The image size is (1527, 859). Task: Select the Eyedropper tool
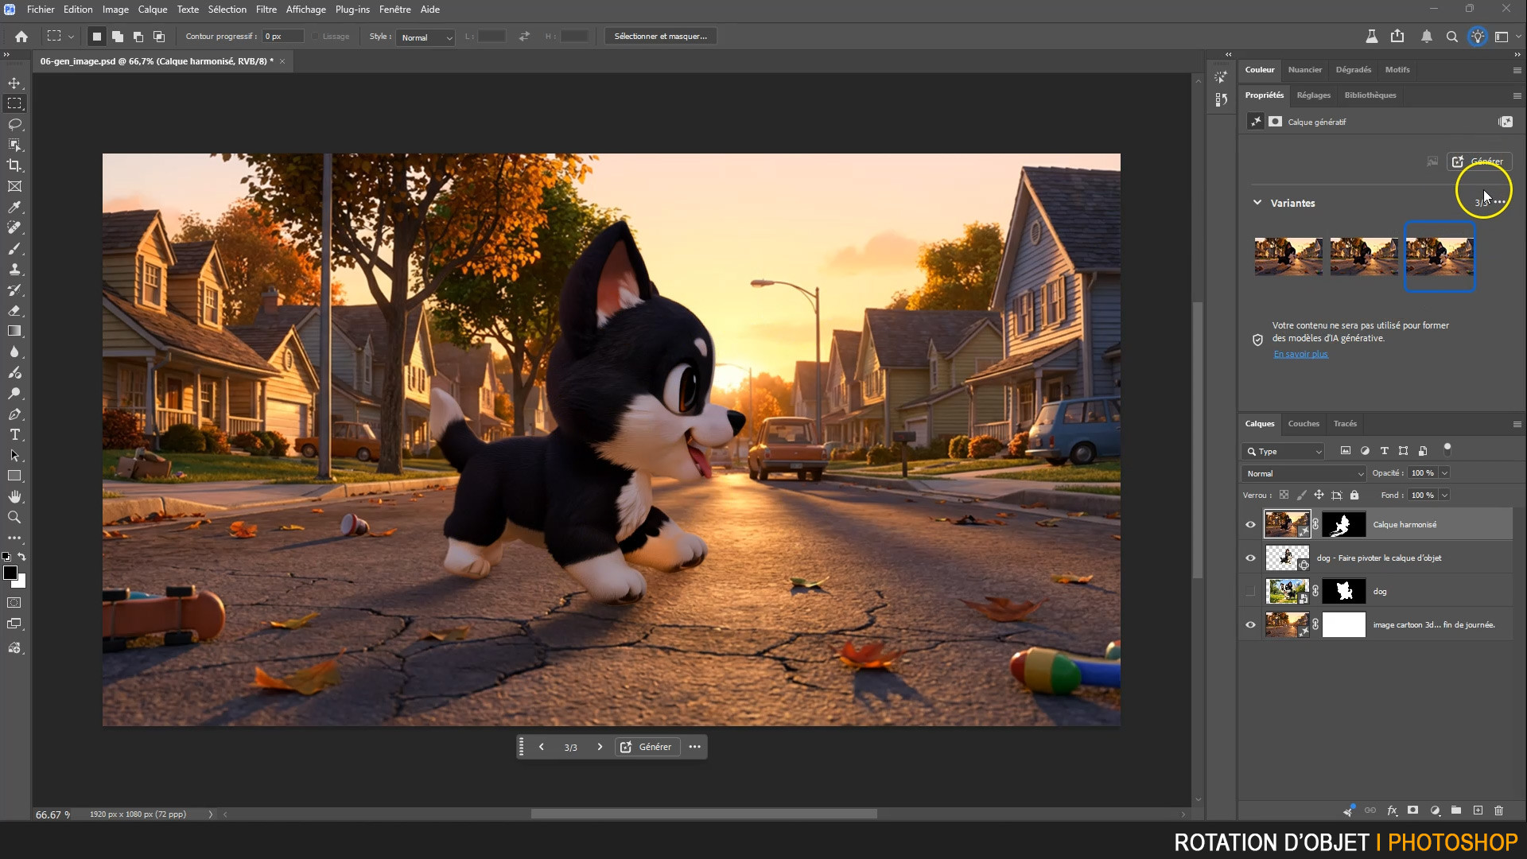click(14, 207)
